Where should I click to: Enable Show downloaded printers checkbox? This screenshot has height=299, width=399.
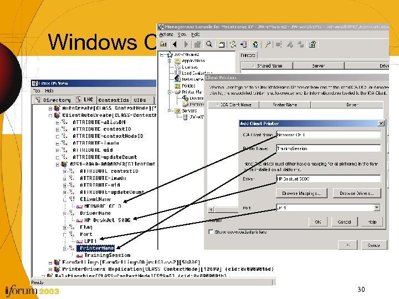coord(211,232)
